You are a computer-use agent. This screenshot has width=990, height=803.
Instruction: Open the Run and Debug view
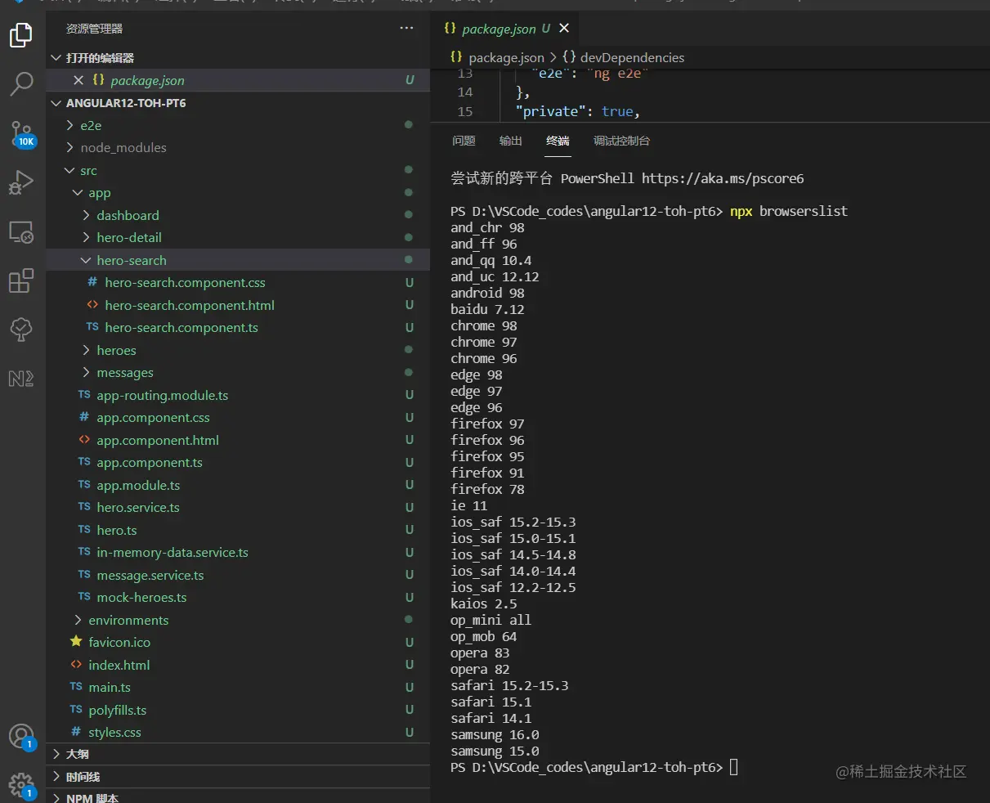[x=21, y=182]
